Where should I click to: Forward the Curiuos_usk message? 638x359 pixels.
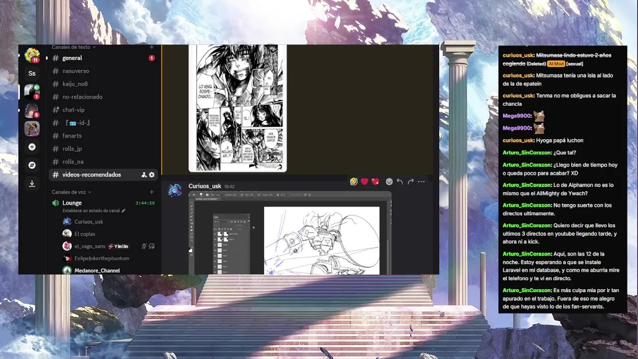(x=411, y=181)
